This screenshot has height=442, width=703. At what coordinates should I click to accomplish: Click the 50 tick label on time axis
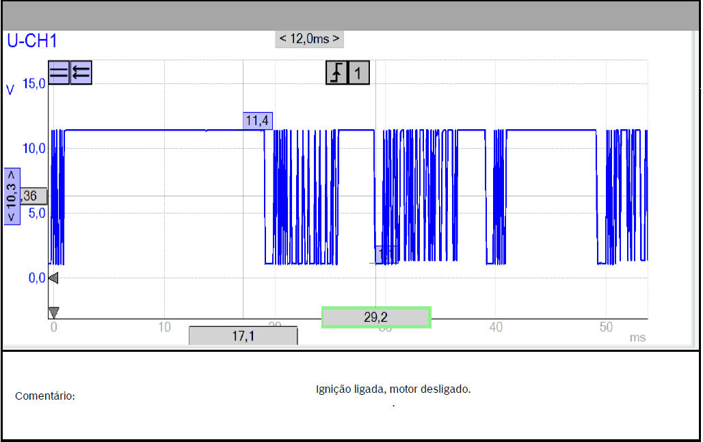click(606, 327)
